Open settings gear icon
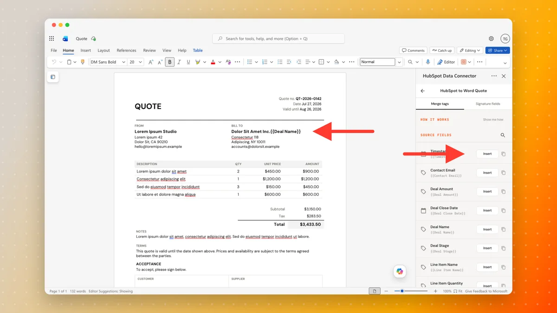This screenshot has height=313, width=557. tap(491, 38)
